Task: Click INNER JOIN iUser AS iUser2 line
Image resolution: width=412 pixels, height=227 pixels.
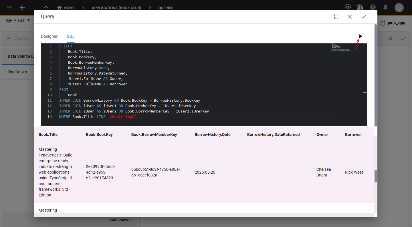Action: tap(134, 111)
